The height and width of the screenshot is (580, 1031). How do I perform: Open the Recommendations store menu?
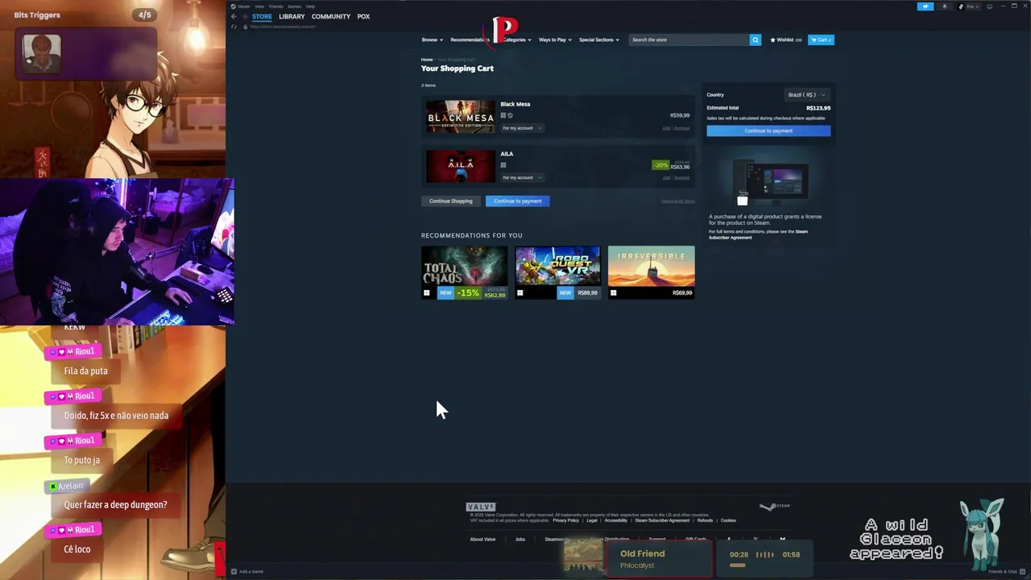tap(470, 39)
